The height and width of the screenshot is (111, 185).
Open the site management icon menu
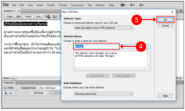click(x=141, y=5)
